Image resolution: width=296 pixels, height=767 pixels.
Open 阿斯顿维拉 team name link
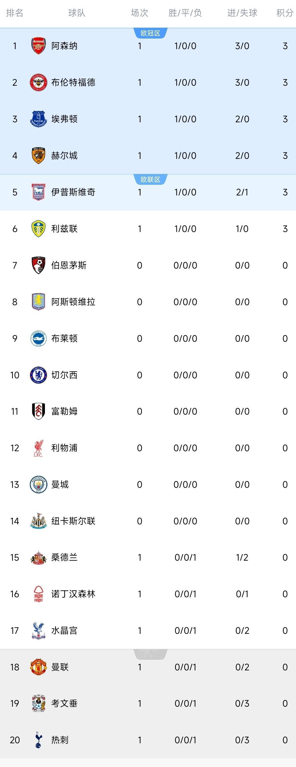pos(73,302)
